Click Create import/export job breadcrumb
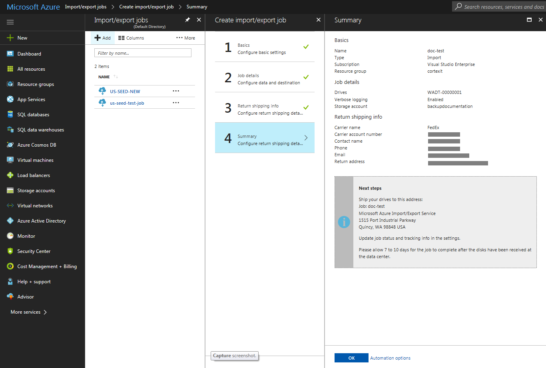This screenshot has width=546, height=368. (x=146, y=7)
